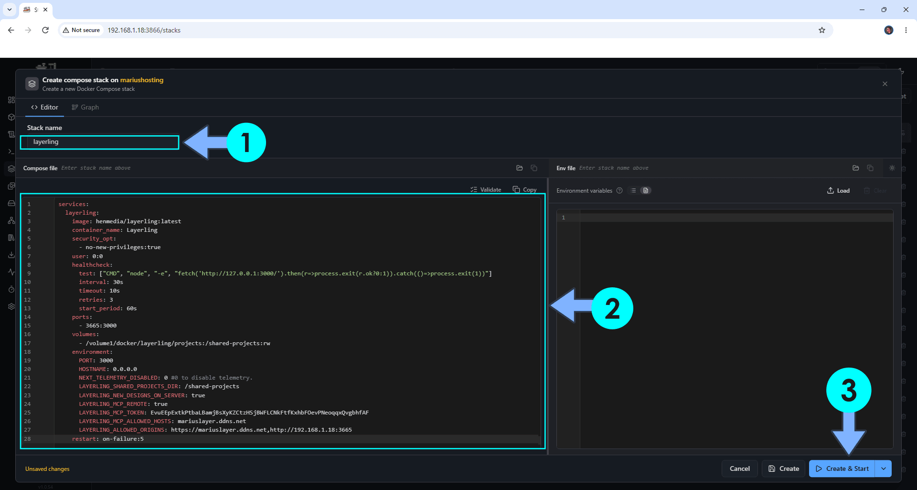Toggle light theme sun icon in editor
The height and width of the screenshot is (490, 917).
click(x=892, y=168)
